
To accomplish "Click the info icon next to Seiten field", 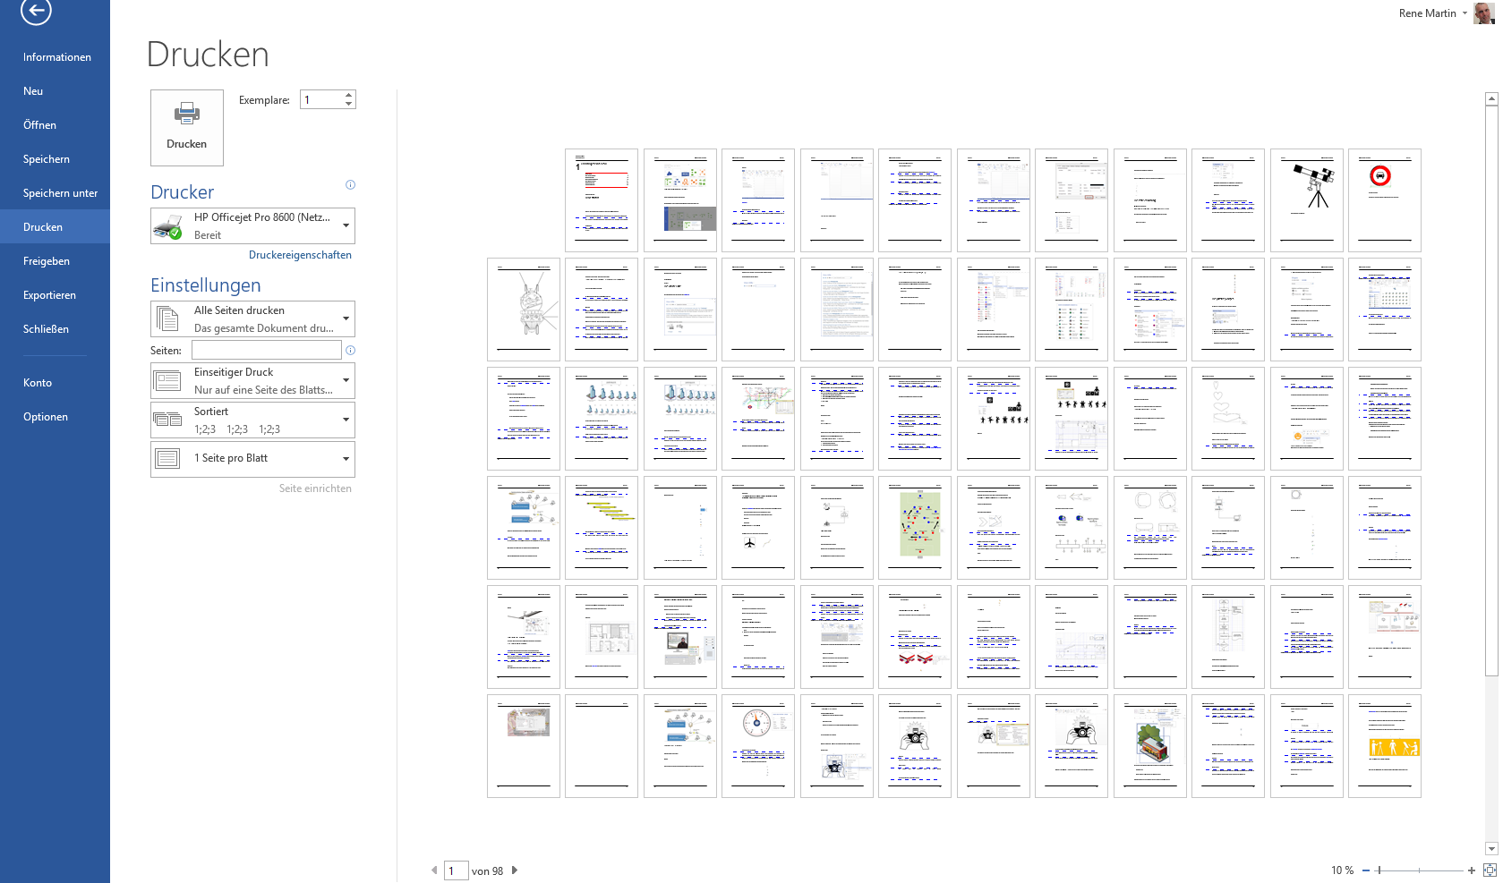I will (x=350, y=351).
